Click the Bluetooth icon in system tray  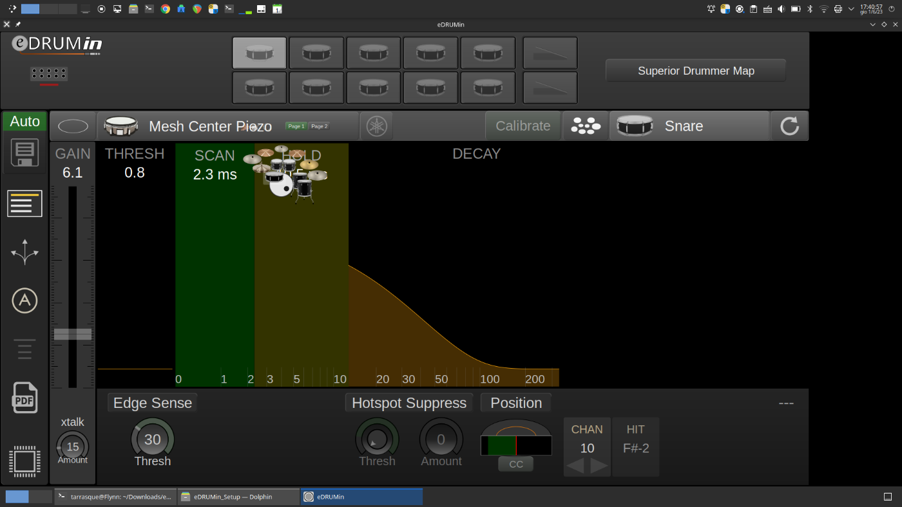coord(810,9)
